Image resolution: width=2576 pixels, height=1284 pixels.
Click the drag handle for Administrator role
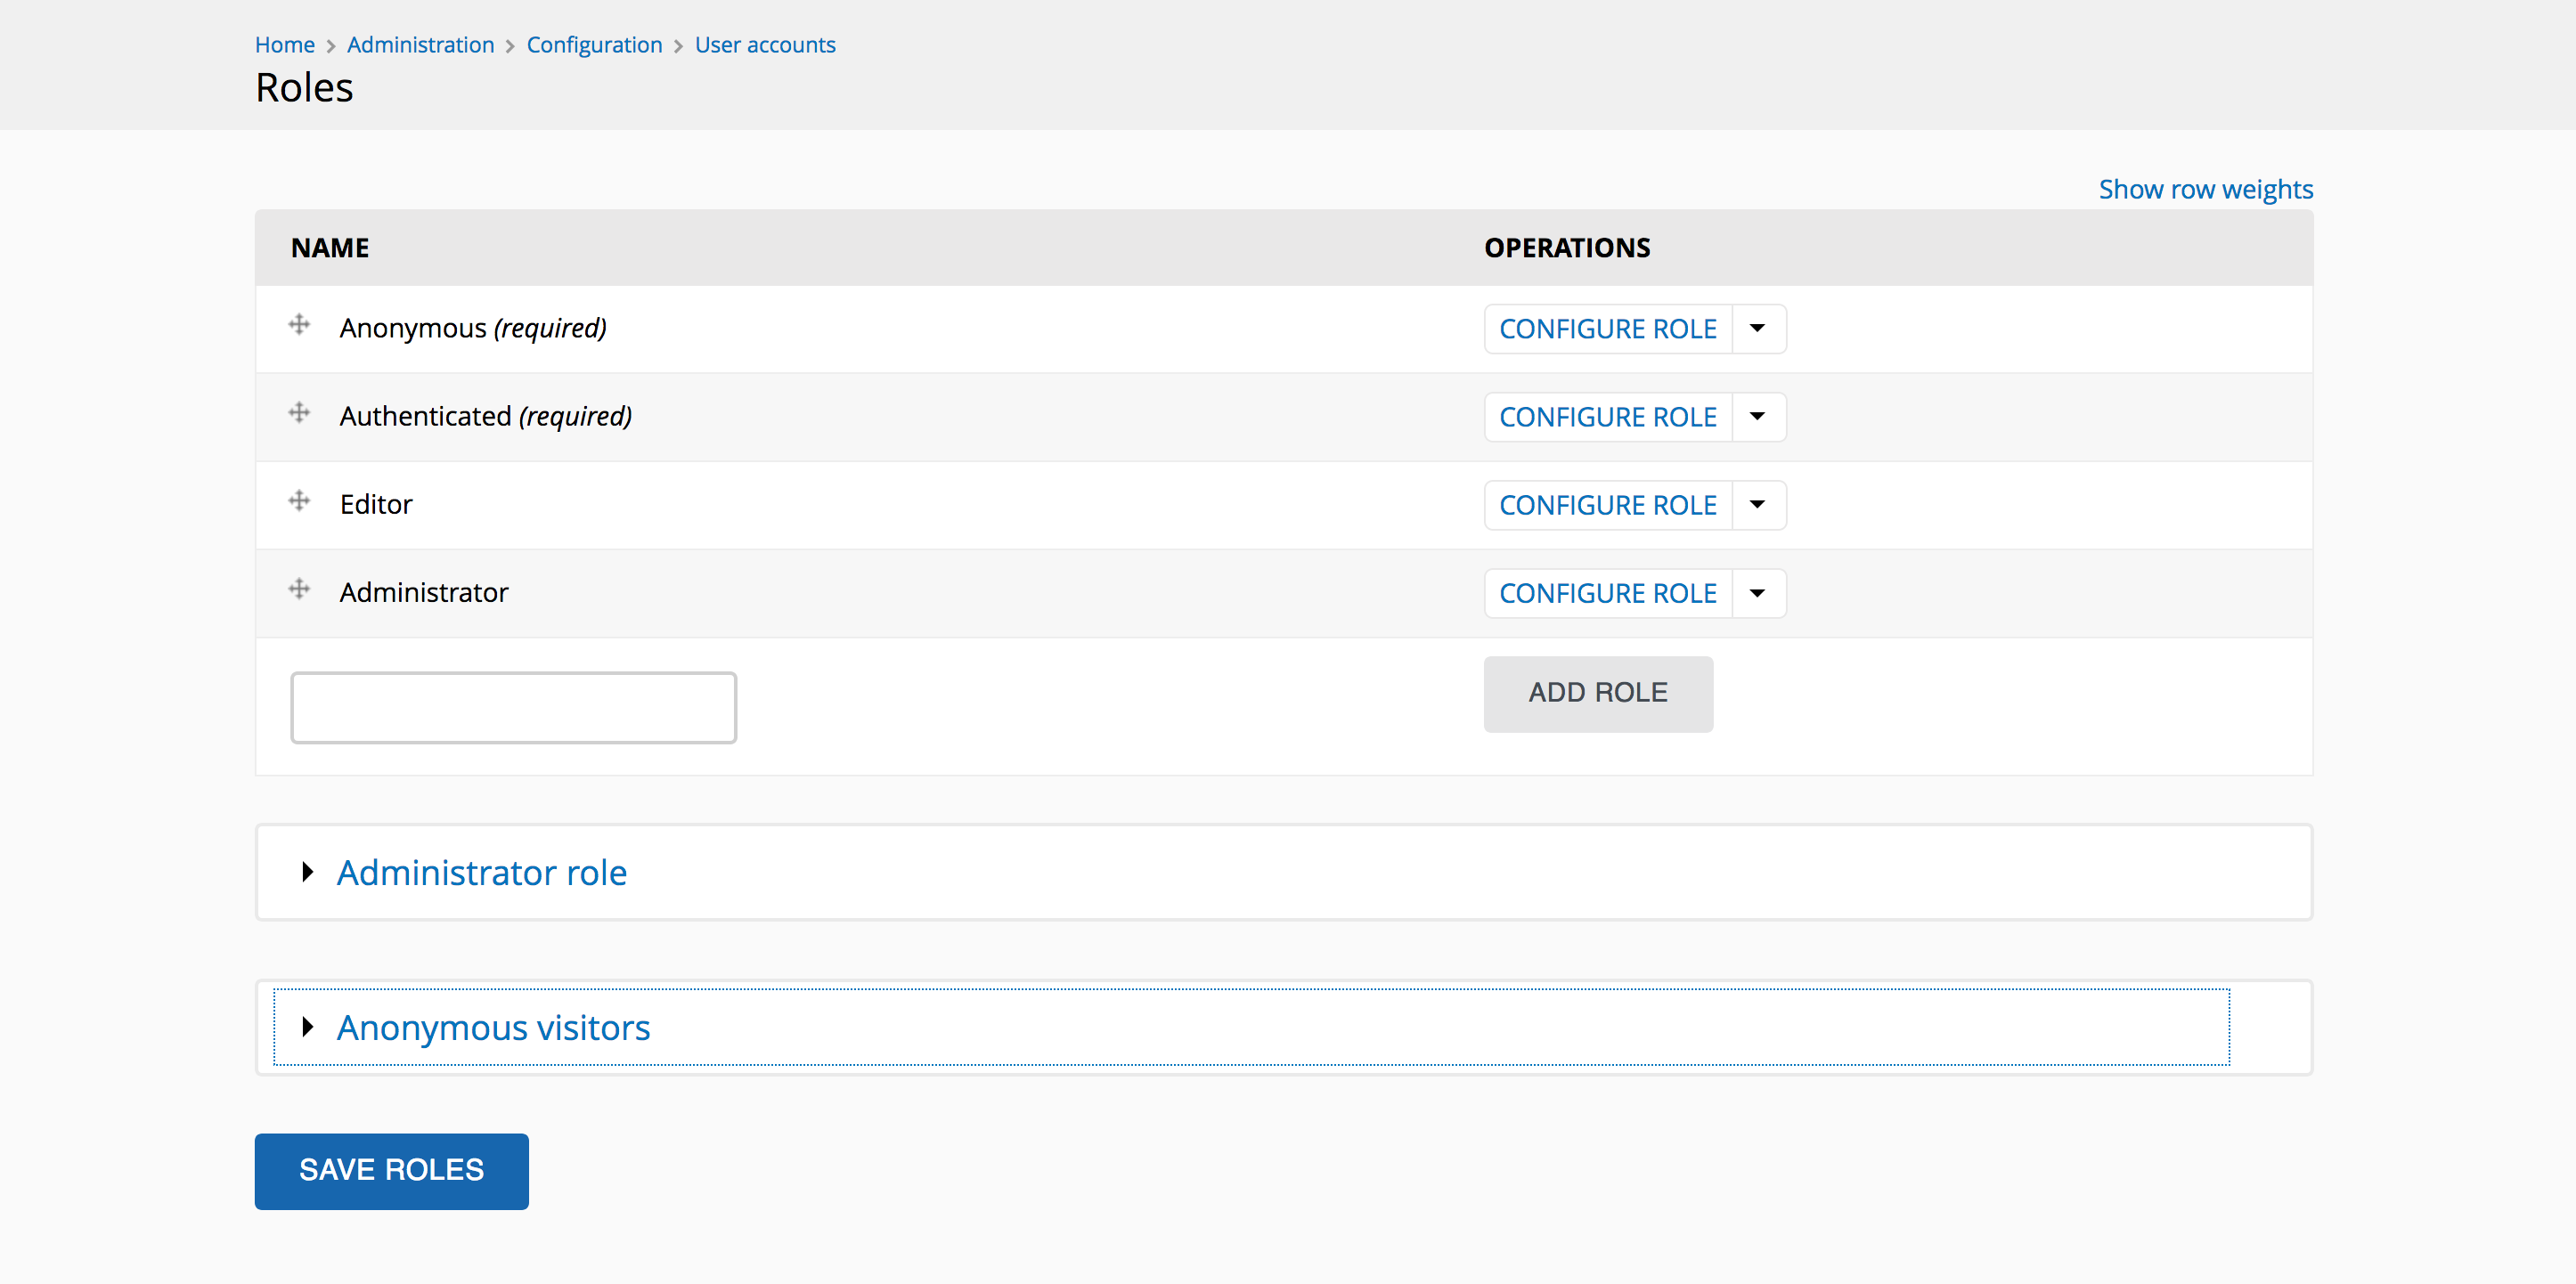pos(299,589)
